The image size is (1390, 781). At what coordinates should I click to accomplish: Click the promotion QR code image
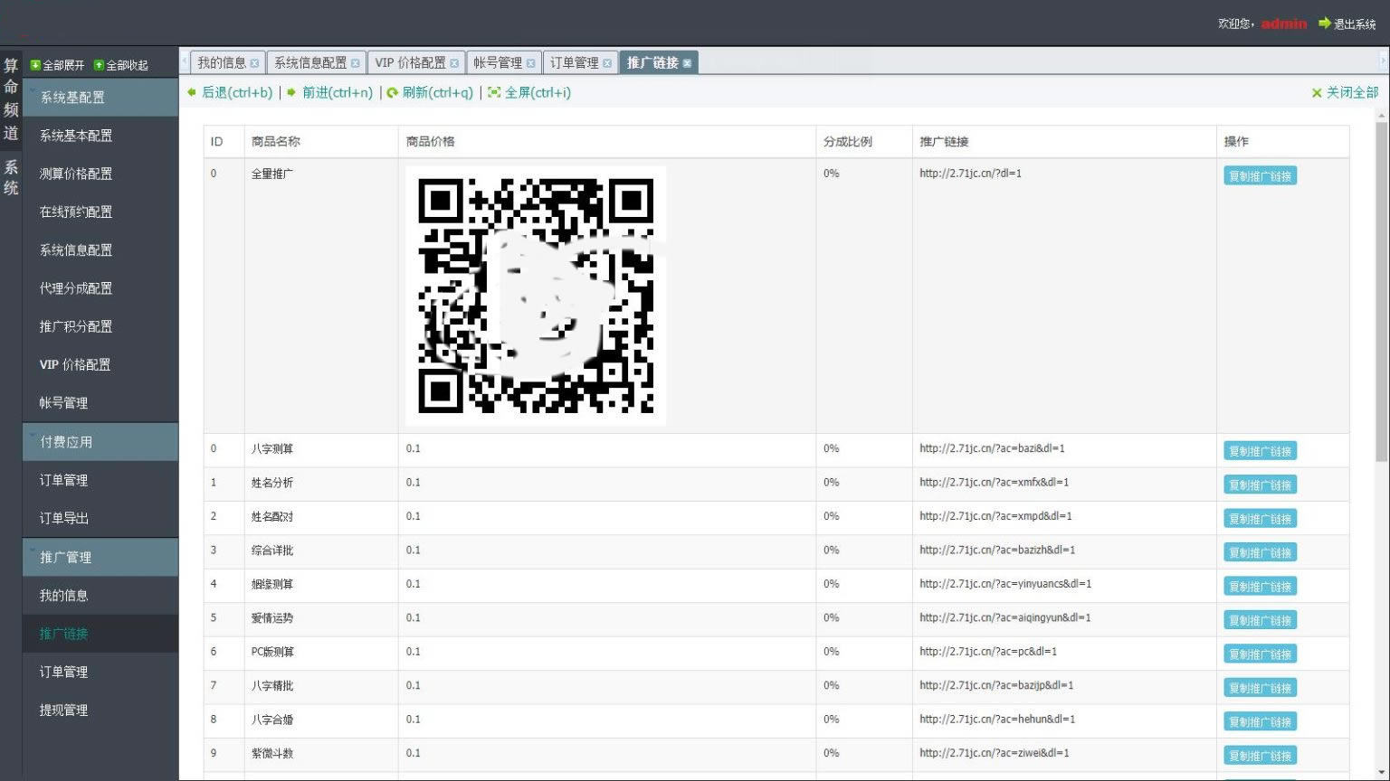click(x=536, y=296)
